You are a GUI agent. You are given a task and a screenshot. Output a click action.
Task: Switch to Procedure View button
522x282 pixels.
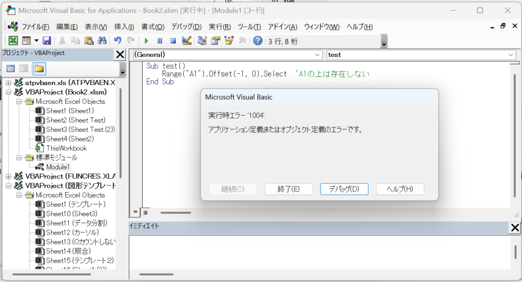coord(135,212)
